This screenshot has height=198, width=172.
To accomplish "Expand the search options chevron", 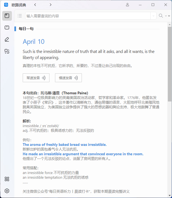I will [x=166, y=16].
